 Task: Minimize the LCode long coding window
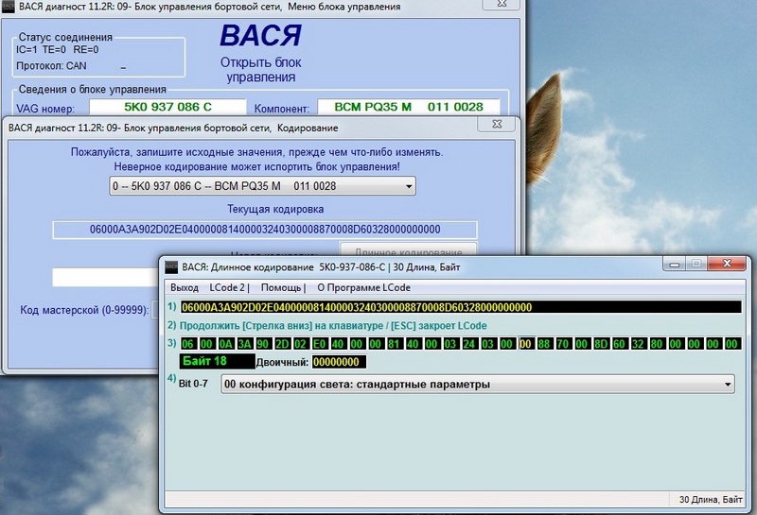tap(675, 264)
